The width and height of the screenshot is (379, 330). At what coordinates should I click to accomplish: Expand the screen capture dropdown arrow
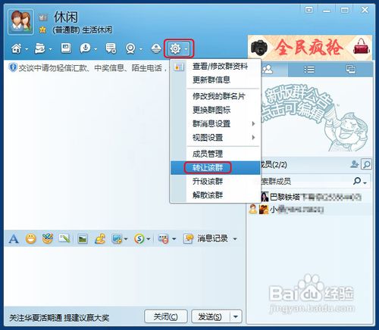(x=126, y=238)
